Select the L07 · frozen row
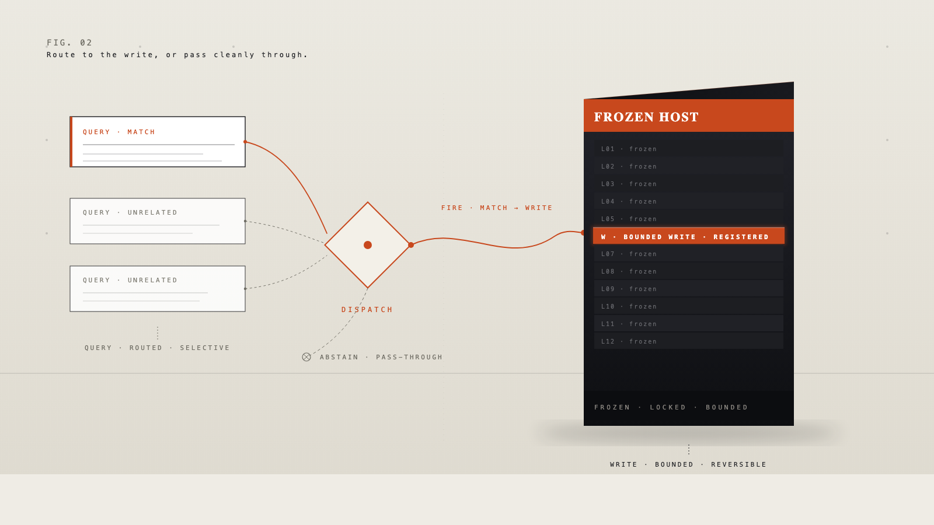Viewport: 934px width, 525px height. pyautogui.click(x=689, y=253)
